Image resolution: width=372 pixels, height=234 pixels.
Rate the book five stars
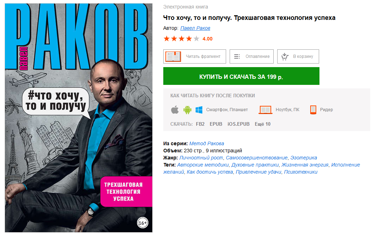[196, 39]
